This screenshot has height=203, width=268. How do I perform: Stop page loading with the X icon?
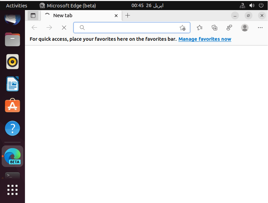click(x=64, y=28)
